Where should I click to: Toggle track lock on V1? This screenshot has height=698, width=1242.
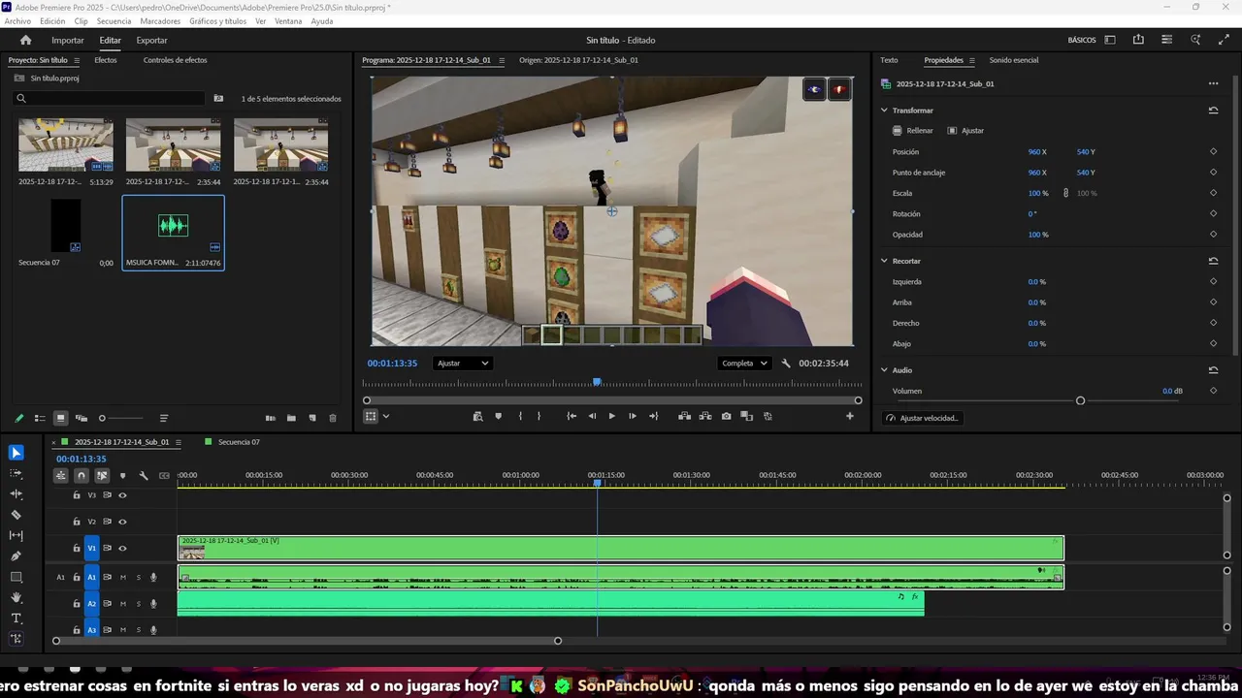coord(77,549)
